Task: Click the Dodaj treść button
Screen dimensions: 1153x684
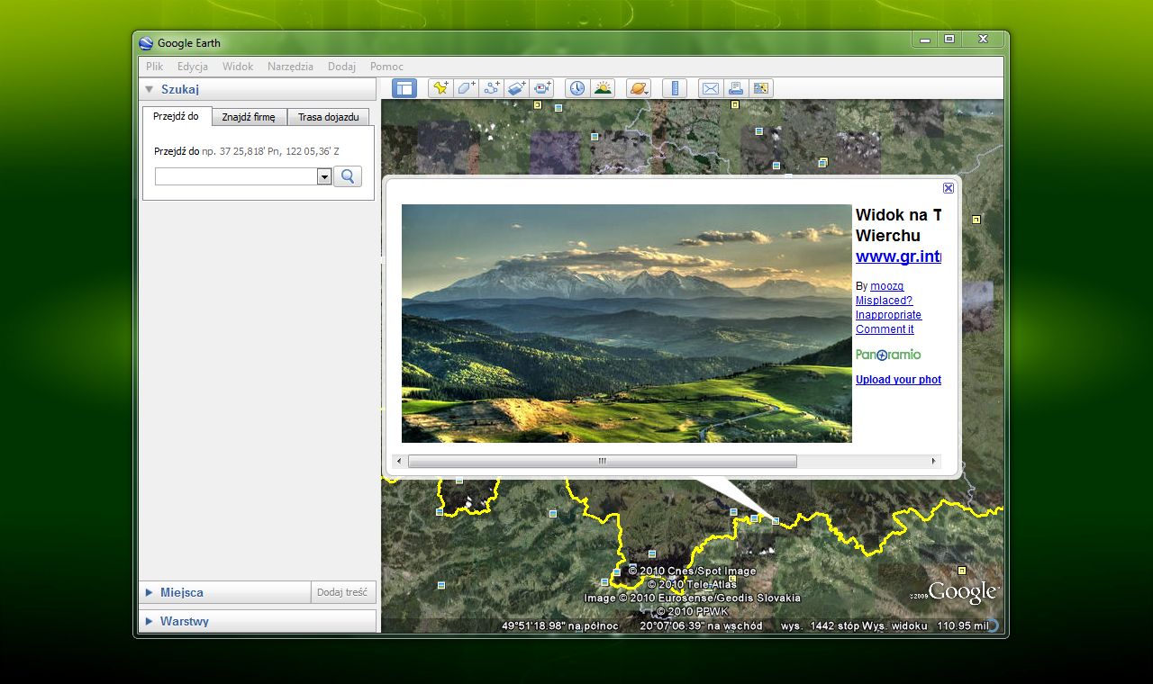Action: (342, 592)
